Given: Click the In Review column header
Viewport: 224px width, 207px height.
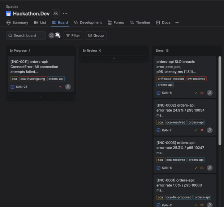Looking at the screenshot, I should point(90,51).
